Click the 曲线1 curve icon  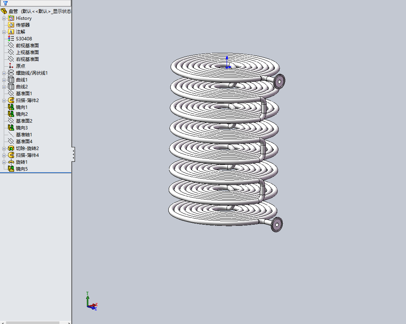tap(11, 80)
